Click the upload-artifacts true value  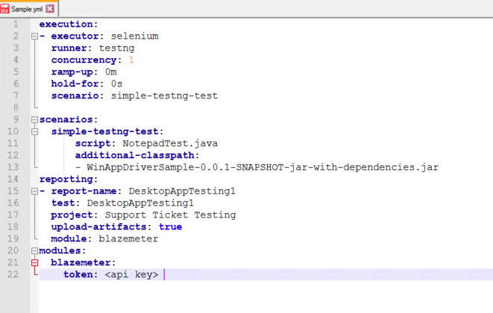[x=170, y=227]
